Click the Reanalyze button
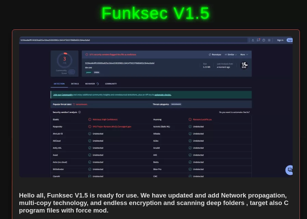The width and height of the screenshot is (307, 219). coord(215,55)
